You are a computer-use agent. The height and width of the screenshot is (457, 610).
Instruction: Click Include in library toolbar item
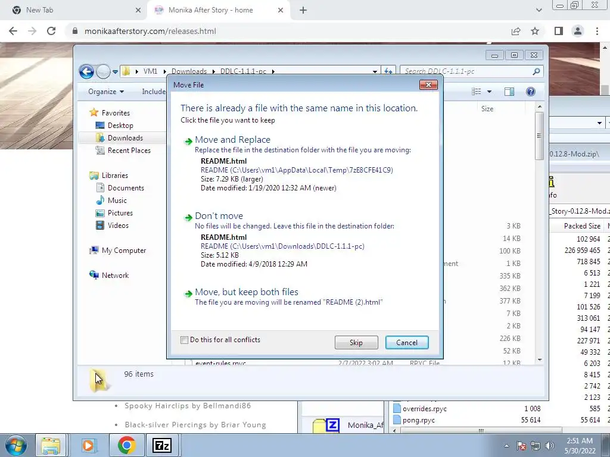click(x=154, y=92)
